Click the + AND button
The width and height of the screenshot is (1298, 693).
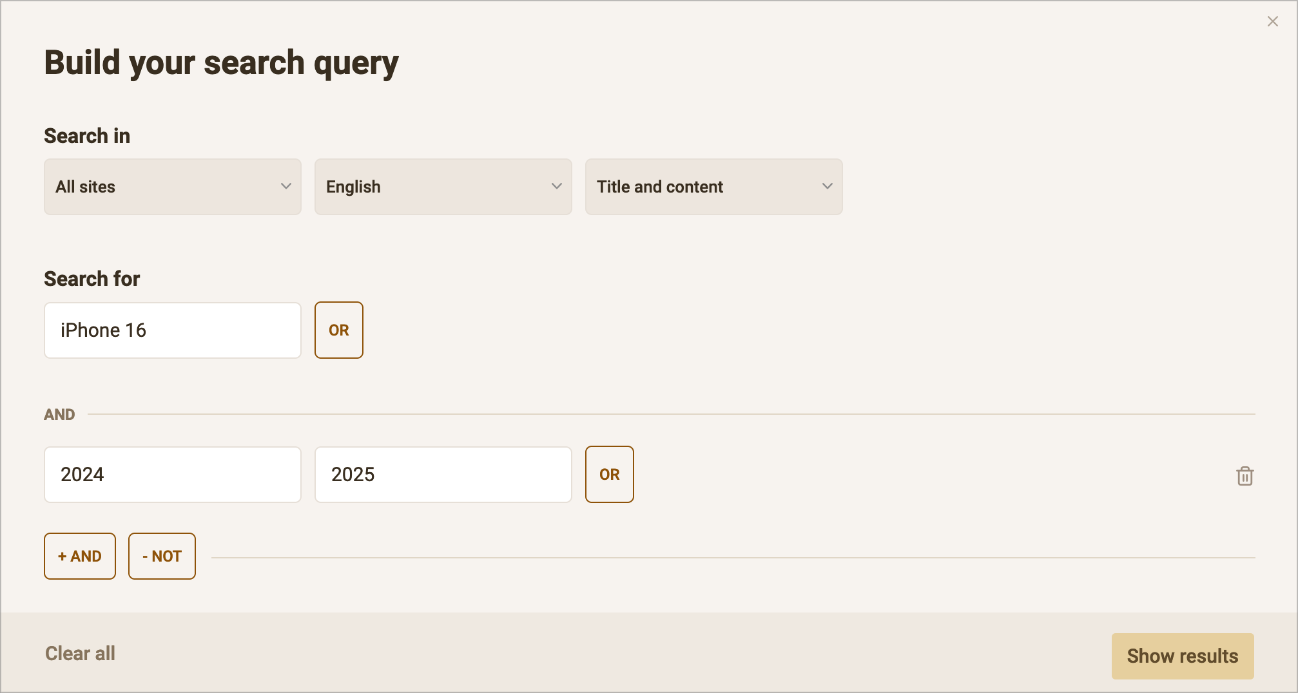tap(79, 556)
